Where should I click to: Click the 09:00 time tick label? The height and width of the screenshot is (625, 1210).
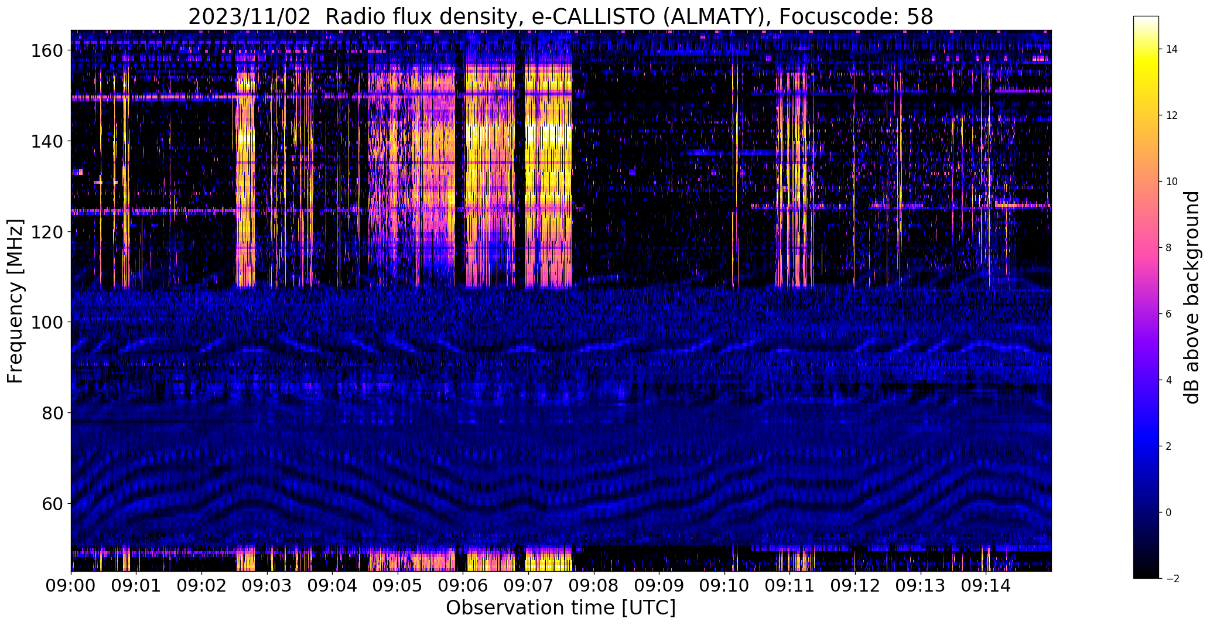click(x=71, y=585)
